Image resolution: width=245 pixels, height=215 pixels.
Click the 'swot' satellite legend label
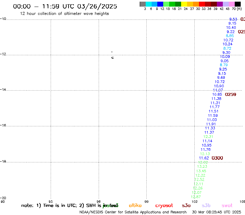point(227,205)
